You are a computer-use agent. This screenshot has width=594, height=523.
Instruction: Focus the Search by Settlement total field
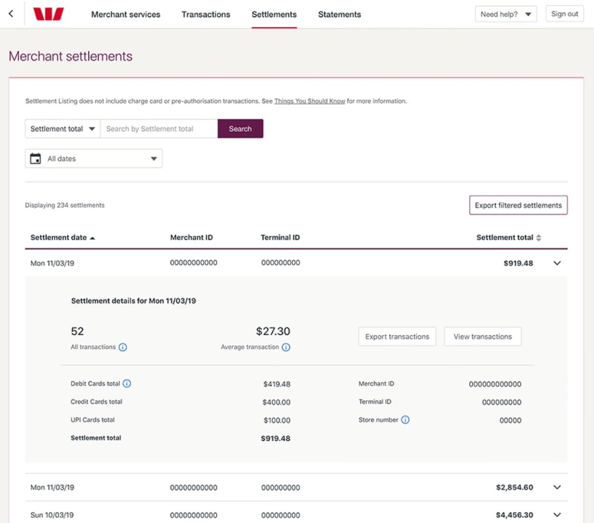click(159, 129)
